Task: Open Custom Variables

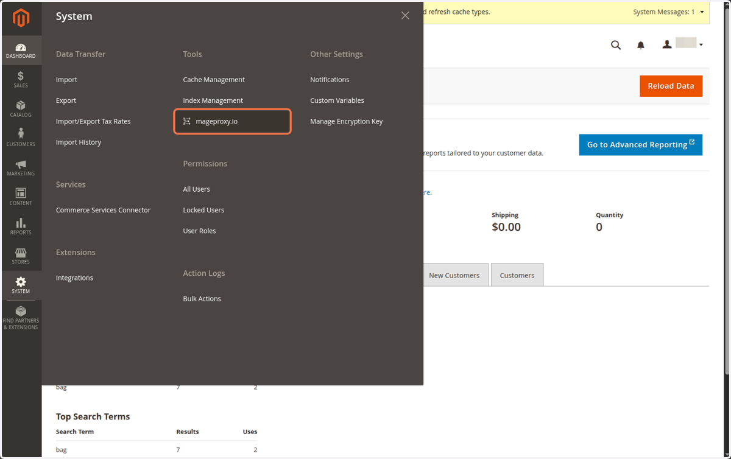Action: (337, 100)
